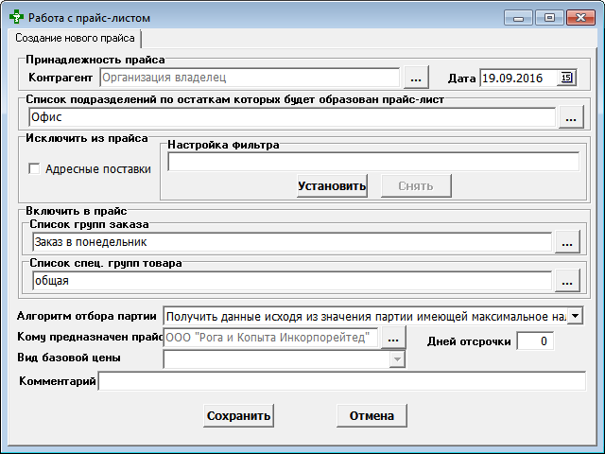Click the Сохранить button
The height and width of the screenshot is (454, 605).
coord(239,415)
